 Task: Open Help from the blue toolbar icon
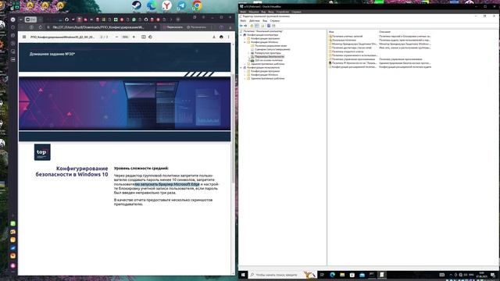pyautogui.click(x=269, y=26)
